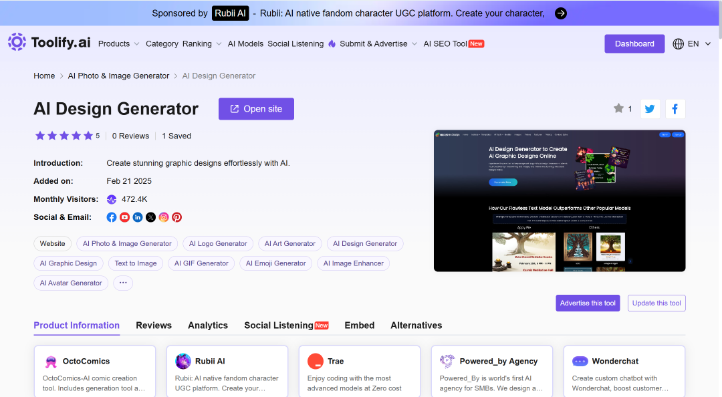The width and height of the screenshot is (722, 397).
Task: Open the Facebook social icon link
Action: click(112, 217)
